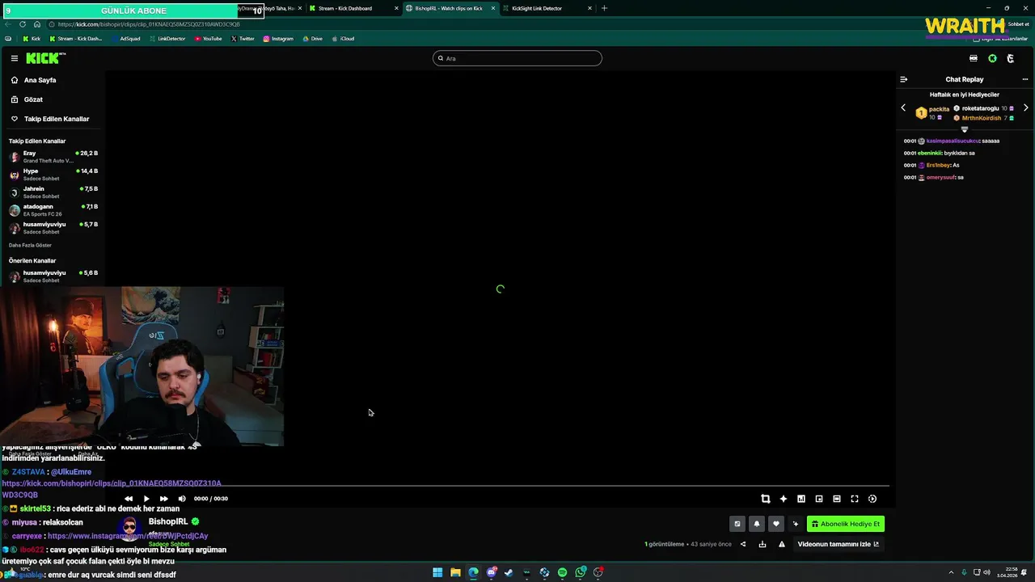Open the storefront icon in Kick header
1035x582 pixels.
pyautogui.click(x=974, y=58)
